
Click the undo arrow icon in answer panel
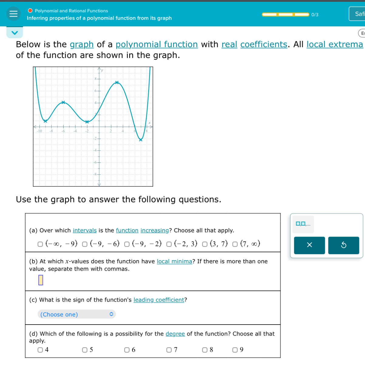pyautogui.click(x=344, y=245)
